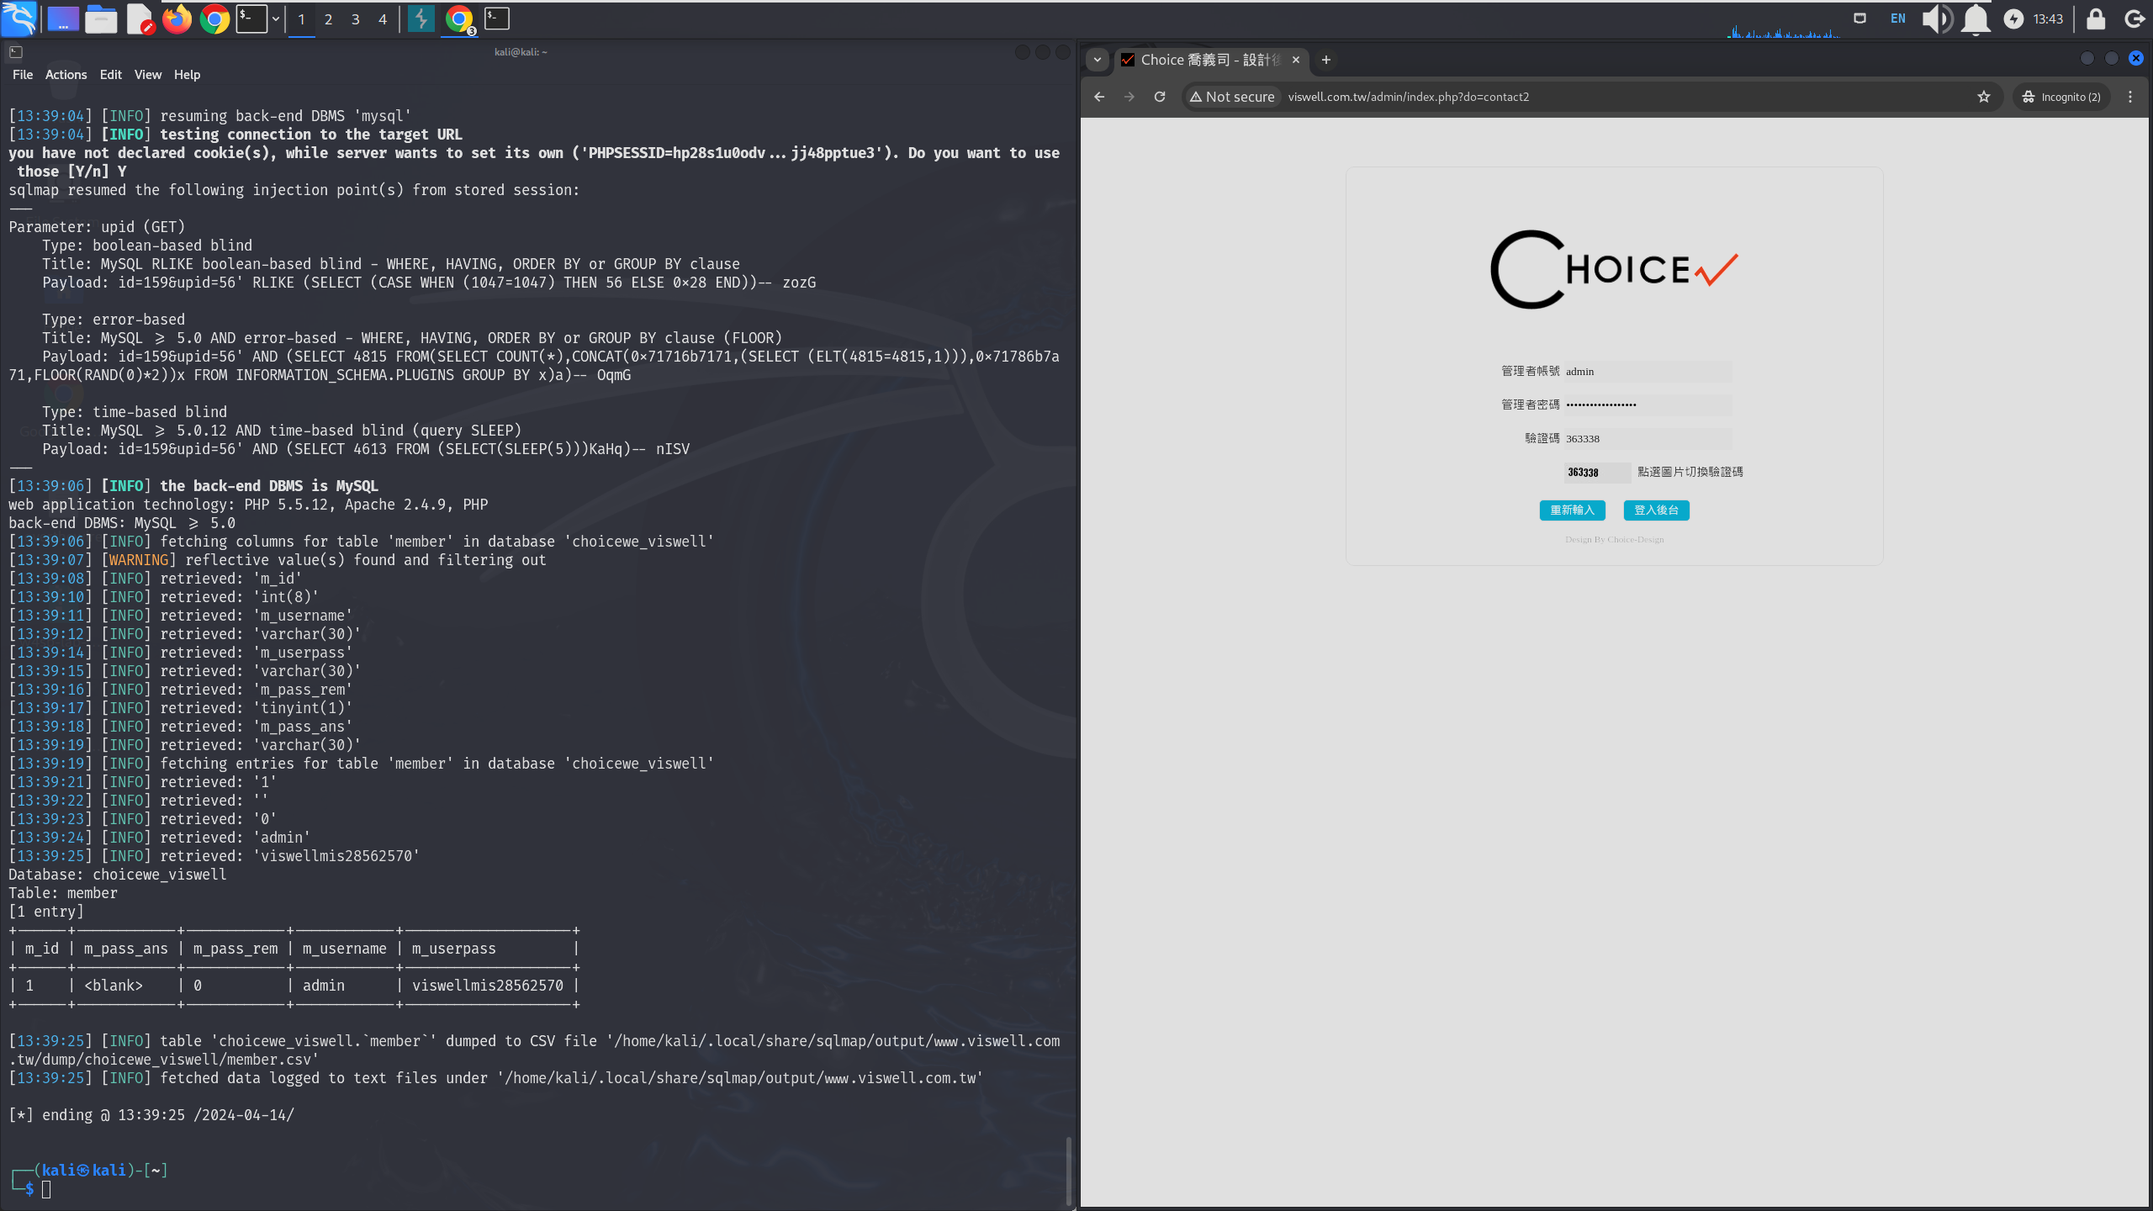This screenshot has width=2153, height=1211.
Task: Select the Choice 喬義司 browser tab
Action: 1211,60
